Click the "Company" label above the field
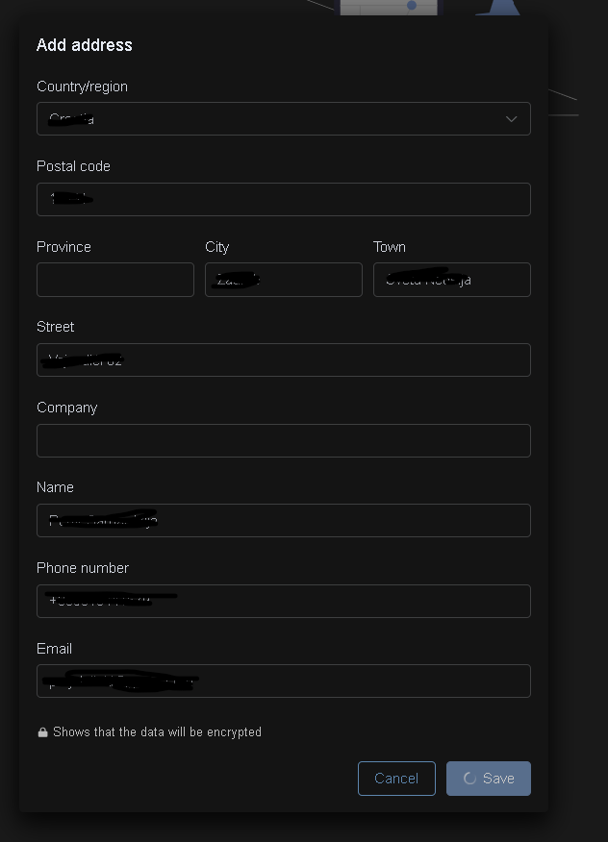Viewport: 608px width, 842px height. 66,408
